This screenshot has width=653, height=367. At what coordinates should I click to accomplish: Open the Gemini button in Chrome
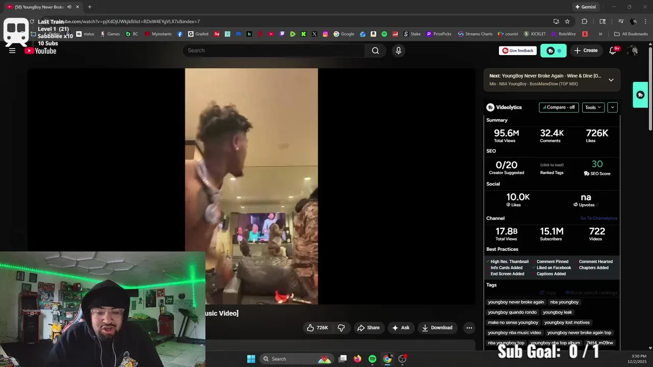point(585,7)
